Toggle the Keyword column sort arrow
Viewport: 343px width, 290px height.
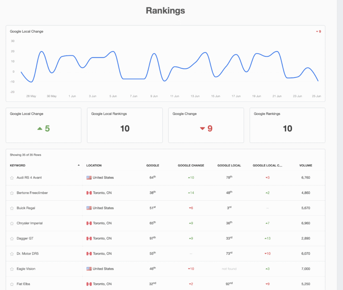[x=79, y=165]
